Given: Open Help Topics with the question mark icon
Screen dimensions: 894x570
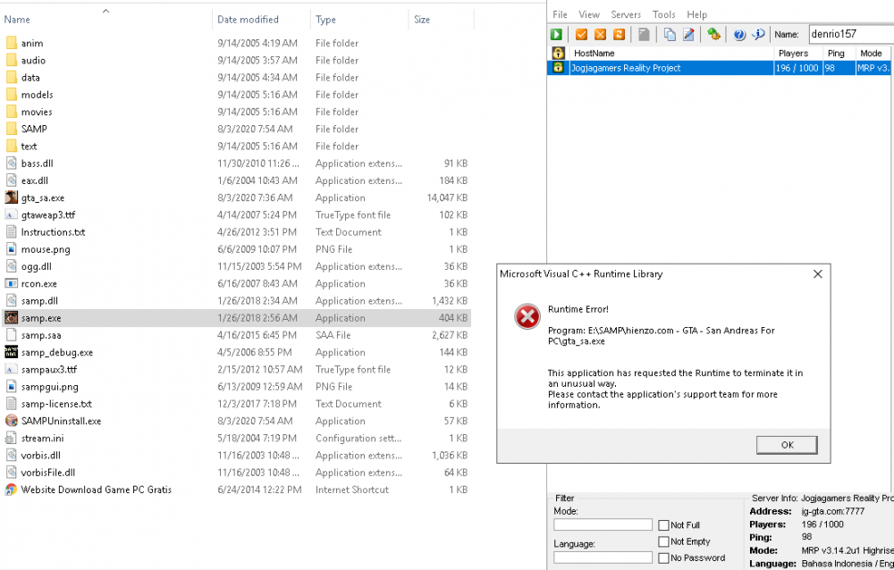Looking at the screenshot, I should (739, 35).
